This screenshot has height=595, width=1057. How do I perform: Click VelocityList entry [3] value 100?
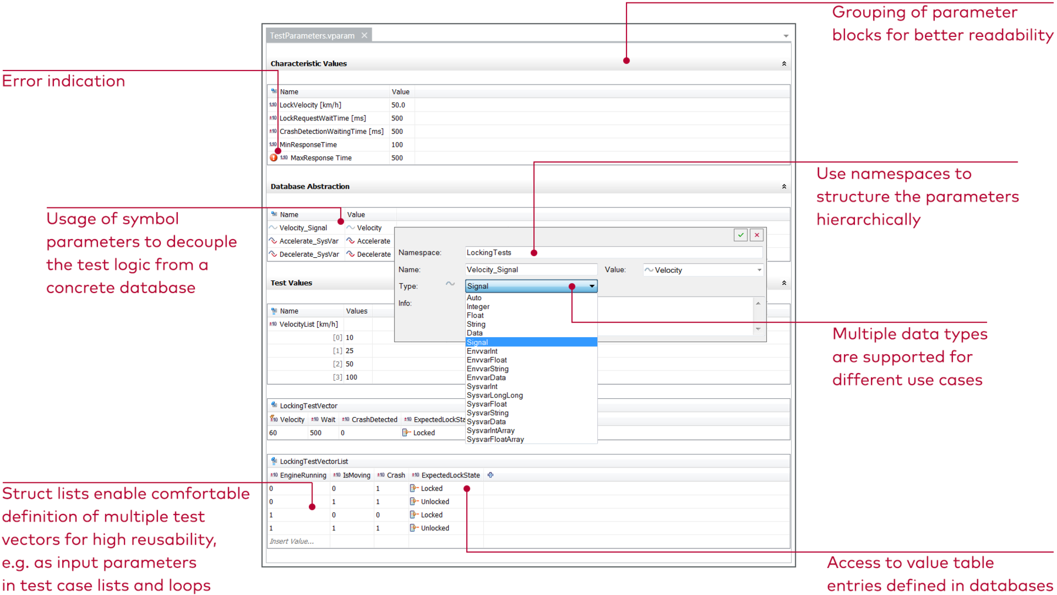[351, 377]
